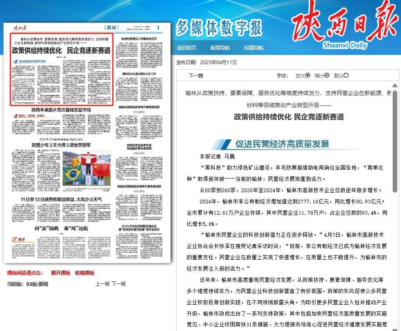Open the 版面导航 menu

point(220,48)
